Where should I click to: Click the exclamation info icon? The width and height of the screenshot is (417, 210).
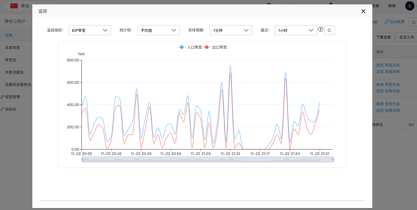tap(321, 29)
